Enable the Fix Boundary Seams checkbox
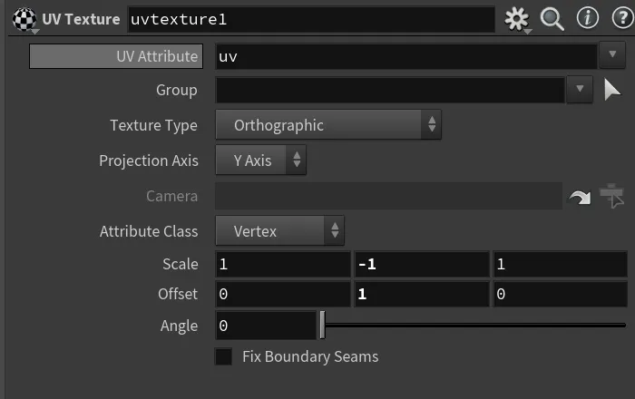The width and height of the screenshot is (635, 399). tap(223, 356)
